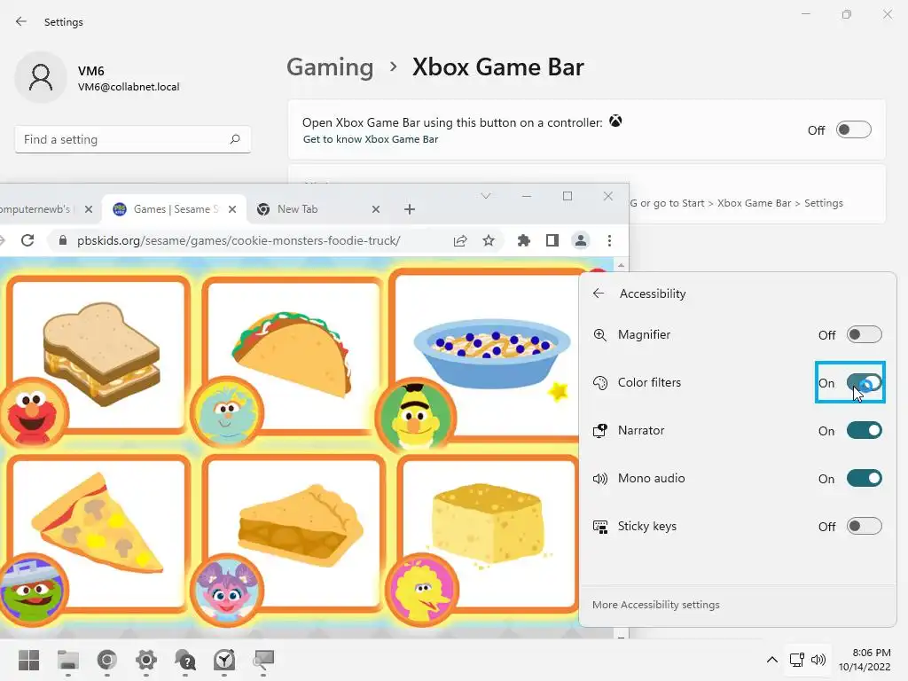Click the search magnifier in Find a setting
908x681 pixels.
click(234, 139)
